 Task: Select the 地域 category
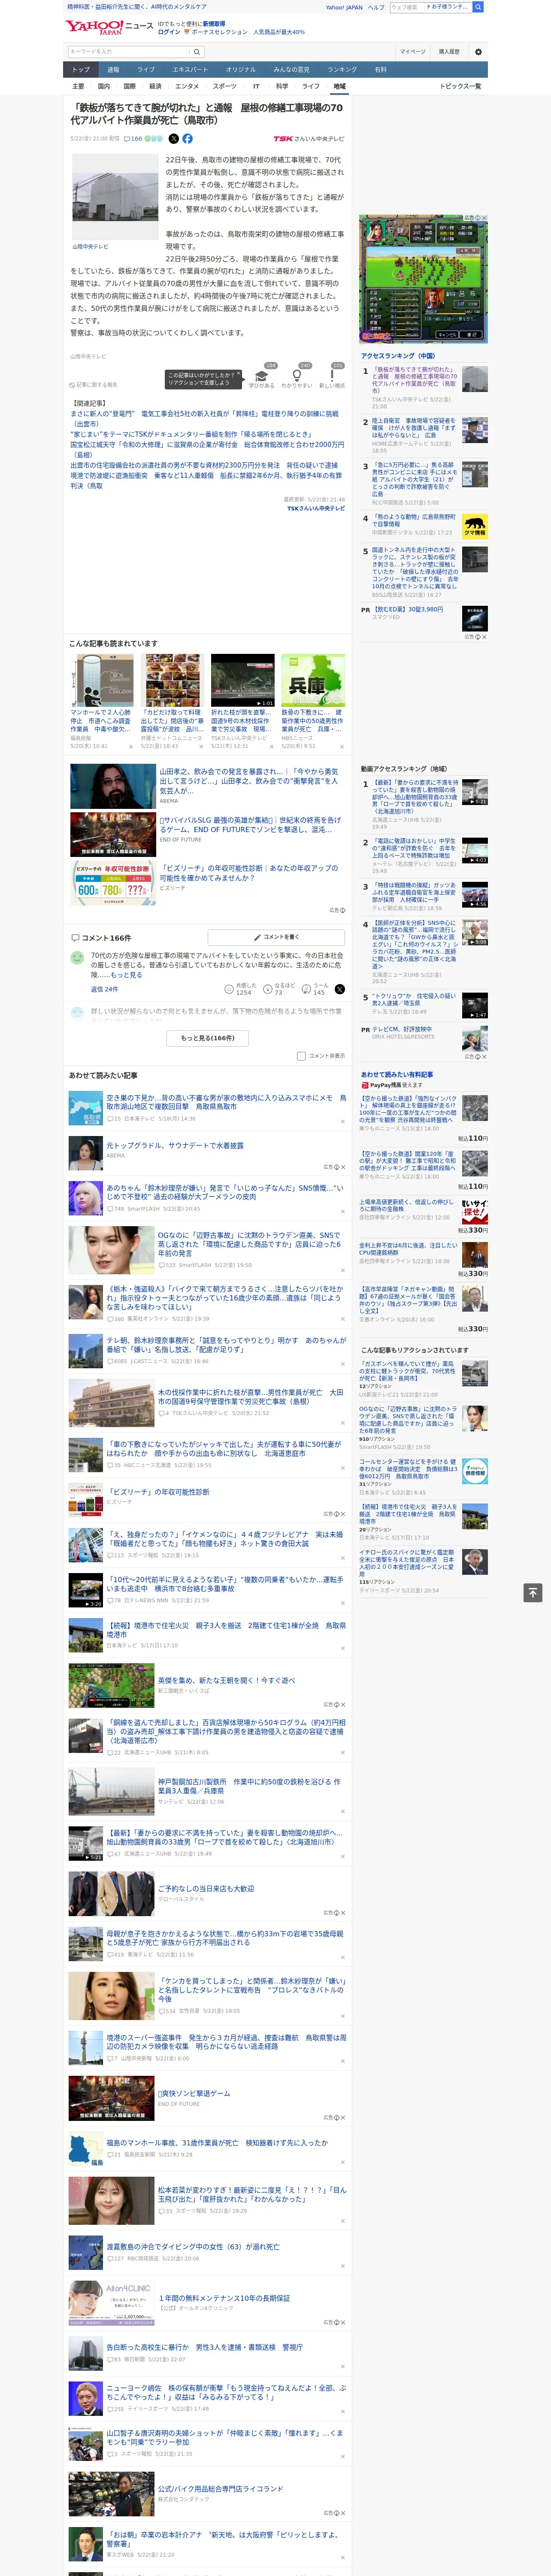[x=339, y=86]
